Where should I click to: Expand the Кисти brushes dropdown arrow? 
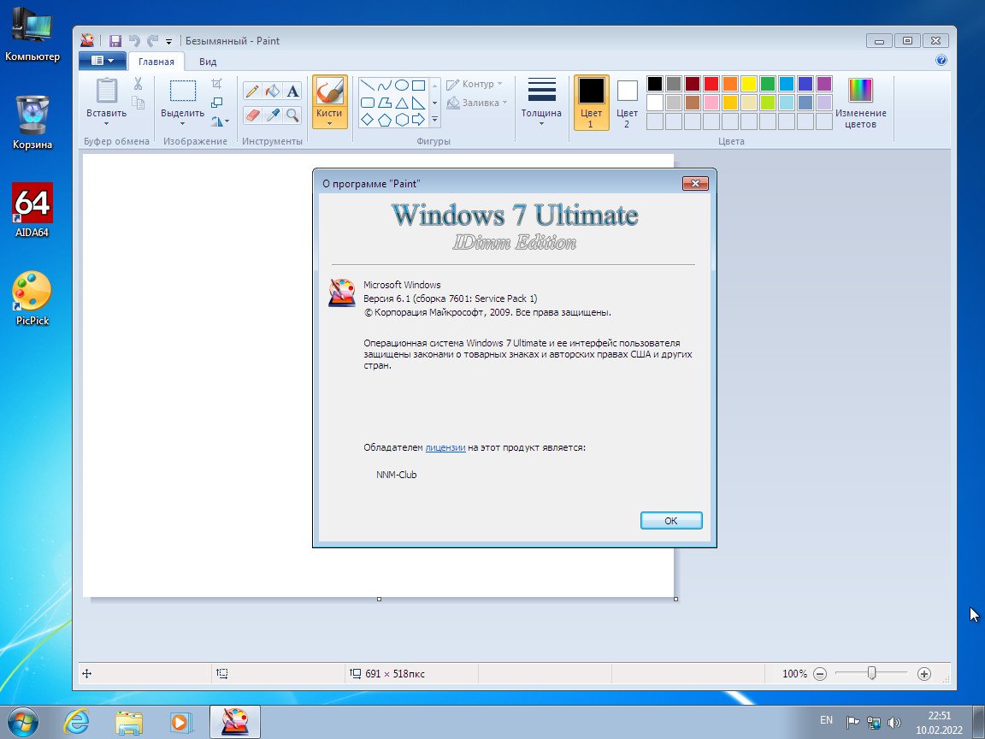tap(329, 124)
